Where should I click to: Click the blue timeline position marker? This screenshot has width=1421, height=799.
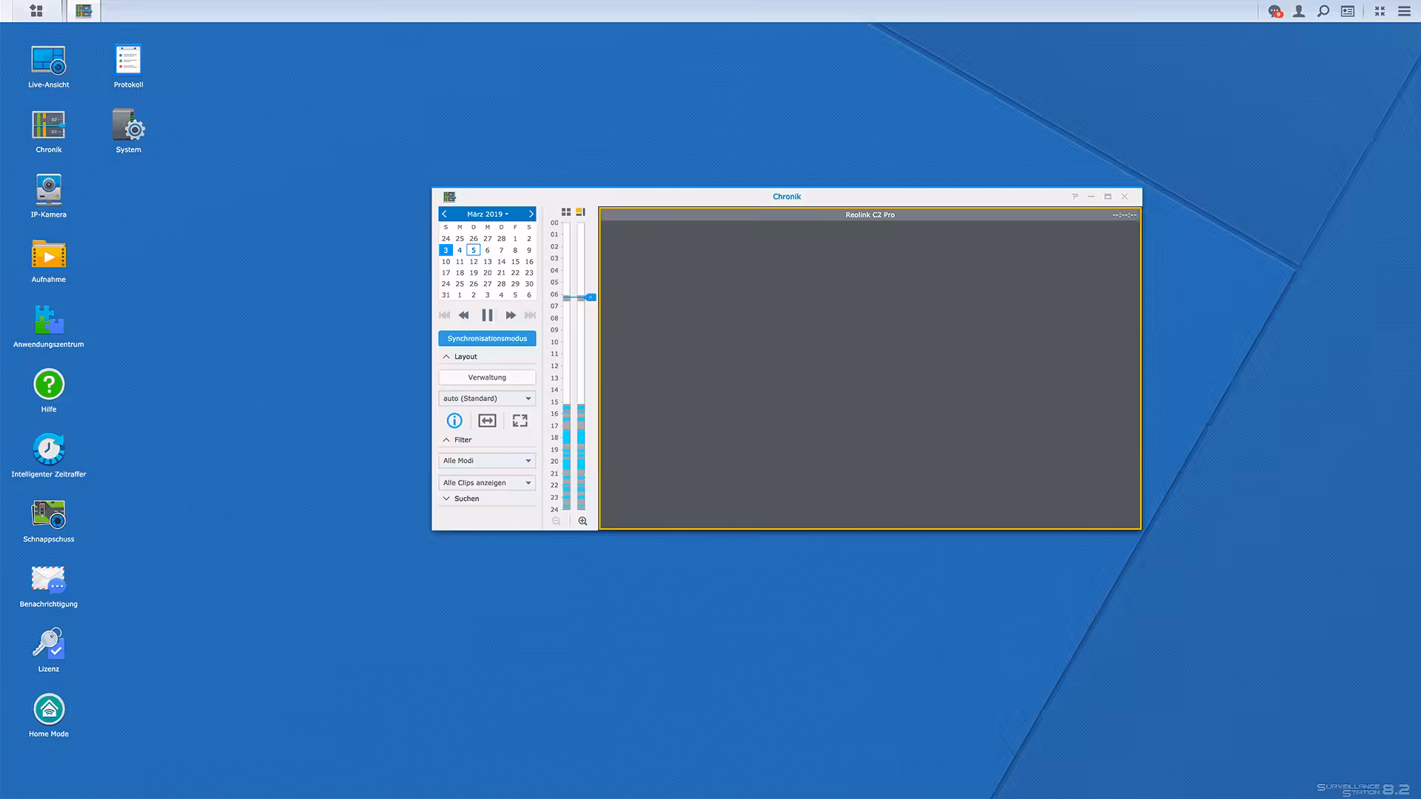[x=590, y=297]
